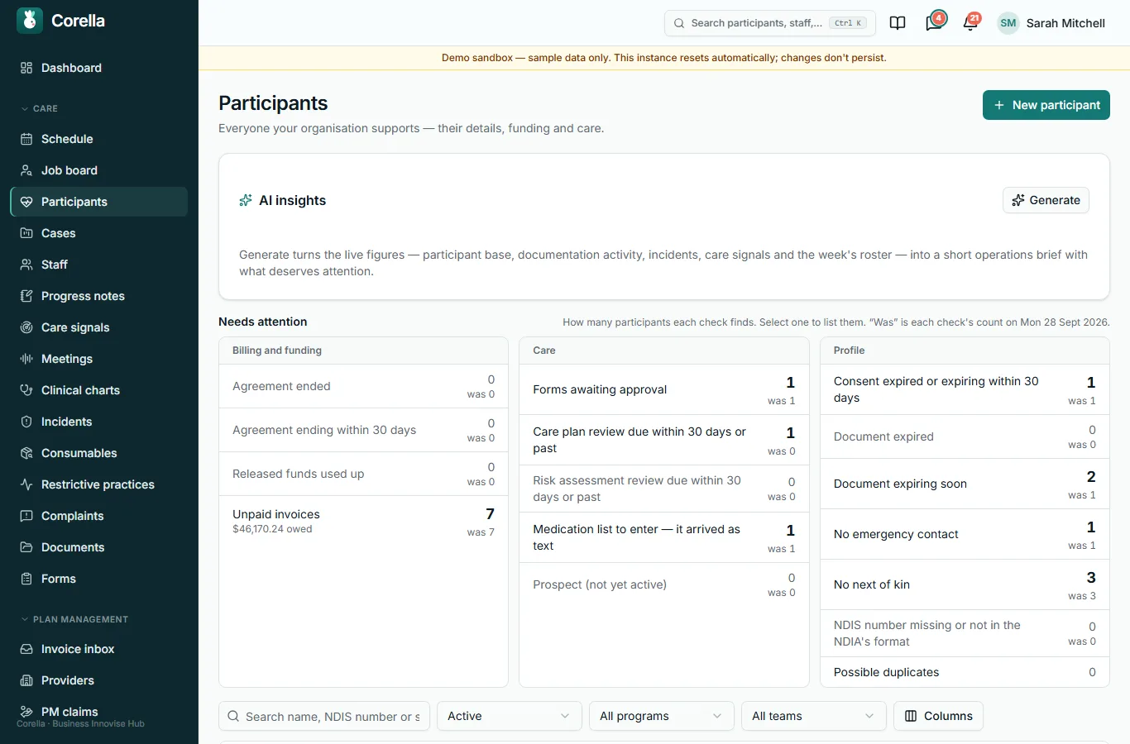This screenshot has width=1130, height=744.
Task: Go to Schedule in the sidebar
Action: (99, 139)
